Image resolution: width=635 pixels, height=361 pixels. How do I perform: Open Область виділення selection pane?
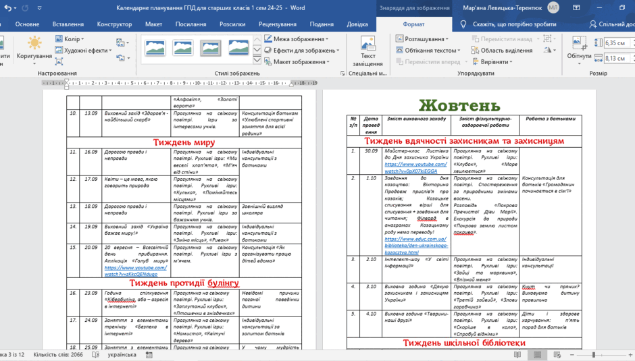coord(502,50)
